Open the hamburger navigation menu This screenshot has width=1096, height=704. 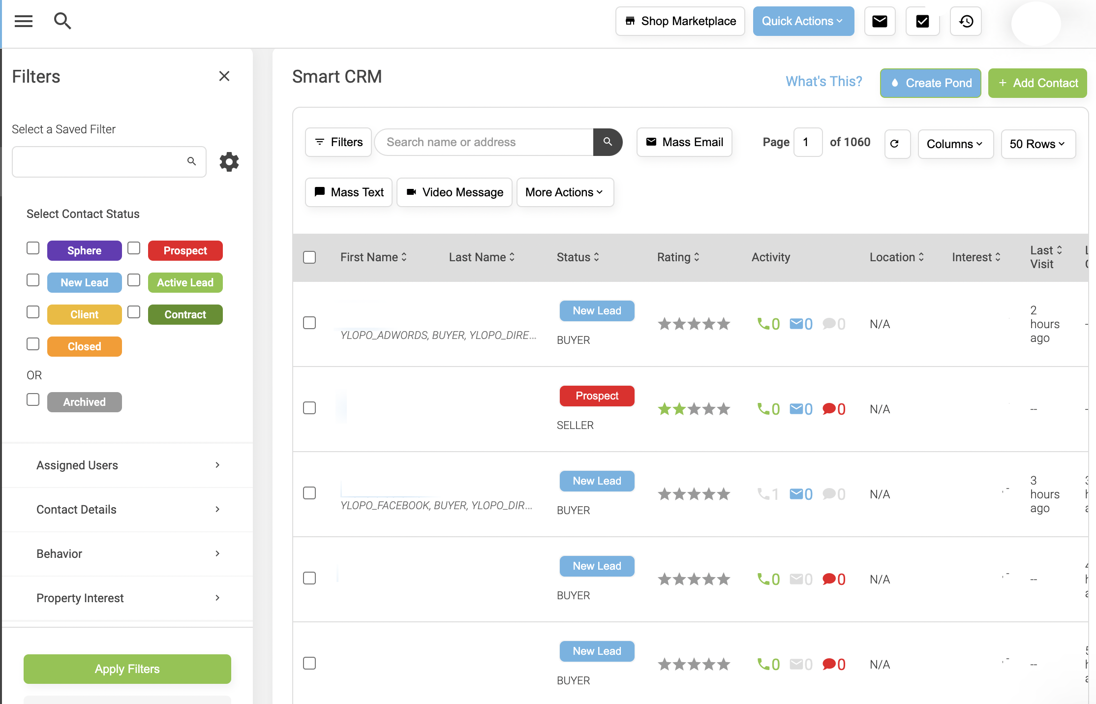23,21
